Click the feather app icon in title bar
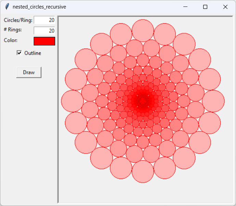 click(7, 7)
